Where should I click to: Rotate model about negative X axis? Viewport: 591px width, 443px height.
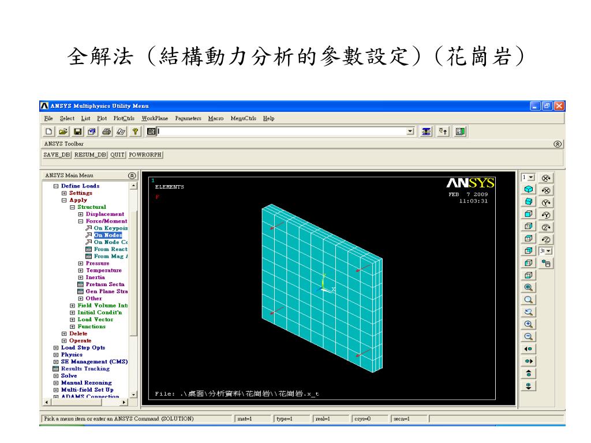[546, 190]
